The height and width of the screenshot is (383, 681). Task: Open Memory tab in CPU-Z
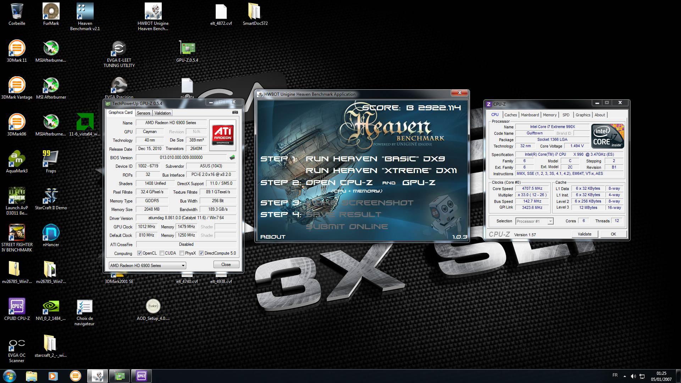click(549, 115)
